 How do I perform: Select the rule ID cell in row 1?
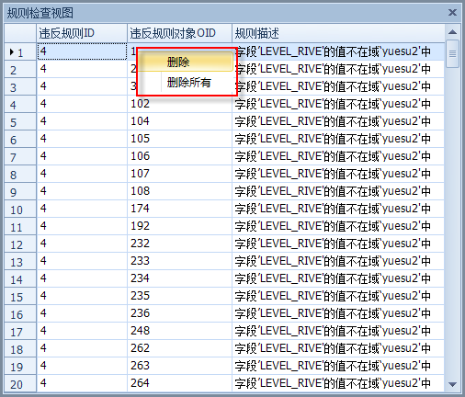(82, 51)
